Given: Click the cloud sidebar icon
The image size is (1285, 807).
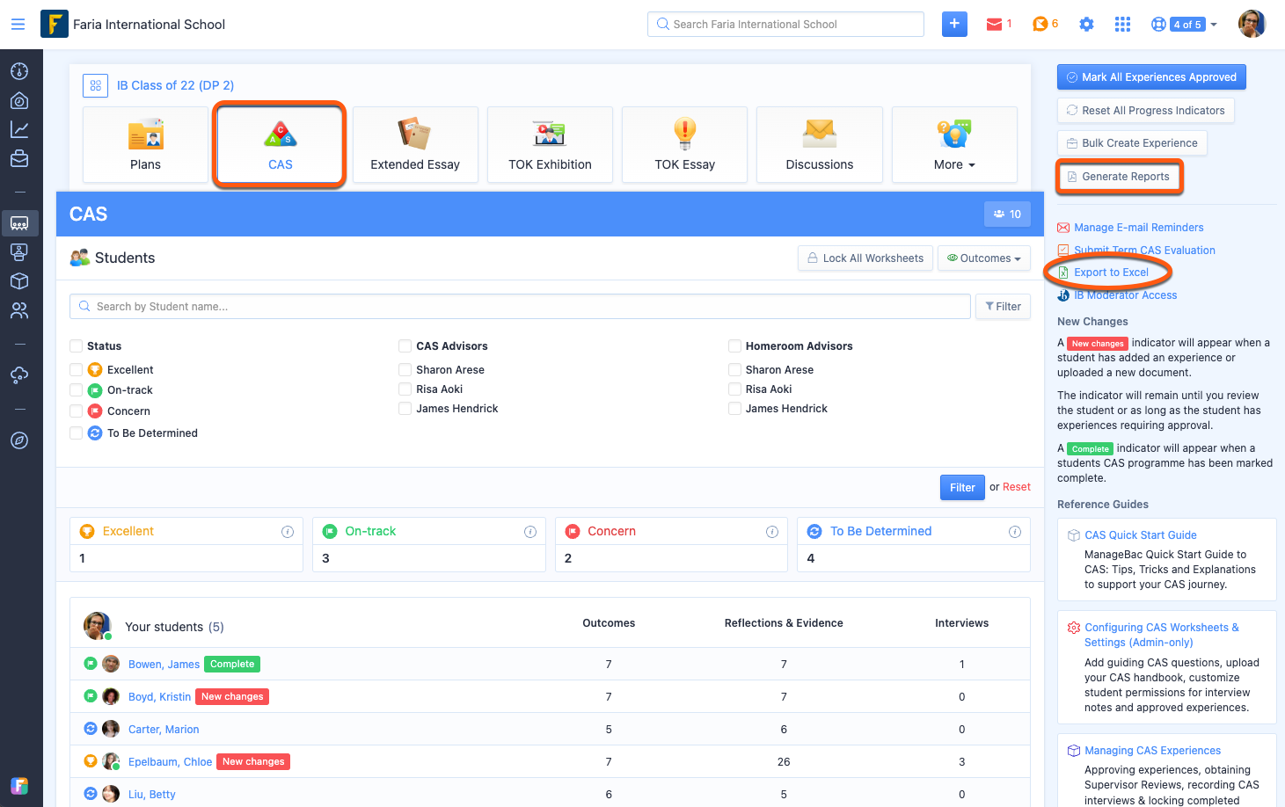Looking at the screenshot, I should pos(19,375).
